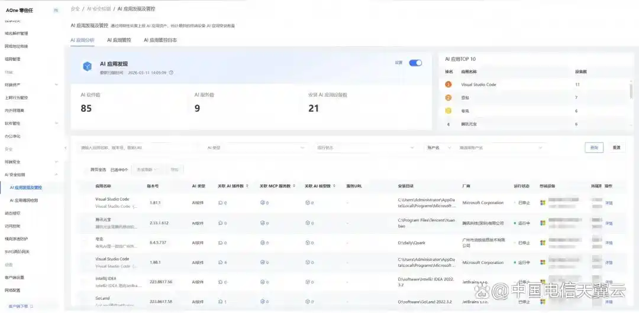This screenshot has height=313, width=639.
Task: Click the 查询 search button
Action: 594,148
